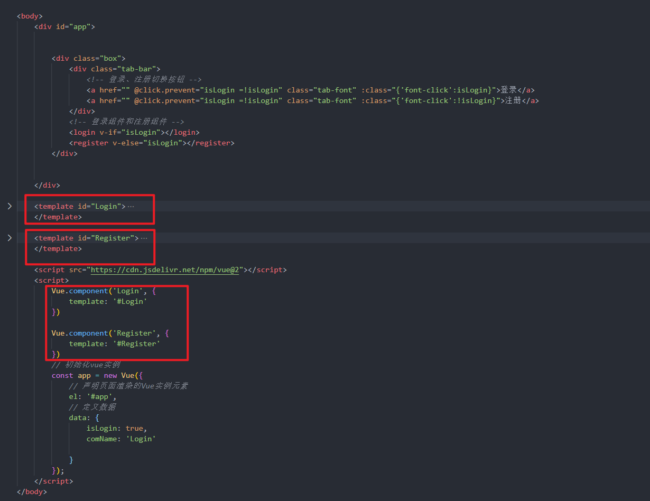This screenshot has height=501, width=650.
Task: Click the div class="box" line
Action: point(88,58)
